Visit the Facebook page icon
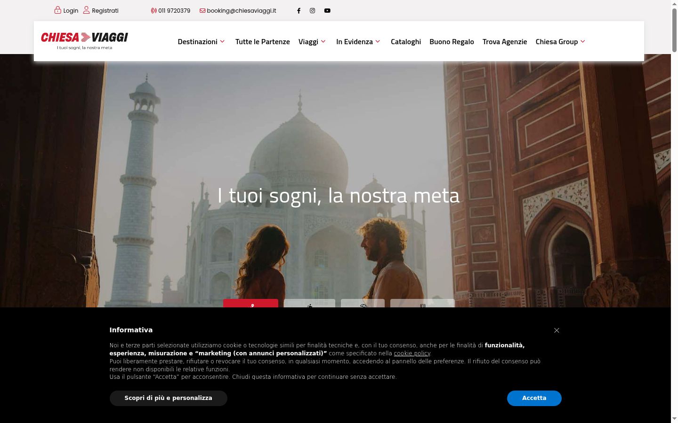This screenshot has height=423, width=678. (299, 10)
